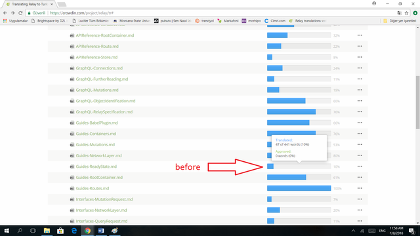Click file icon beside Guides-NetworkLayer.md
The width and height of the screenshot is (420, 236).
[x=72, y=156]
